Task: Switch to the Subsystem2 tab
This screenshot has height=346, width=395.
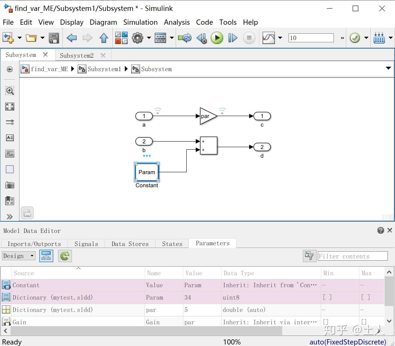Action: pyautogui.click(x=77, y=55)
